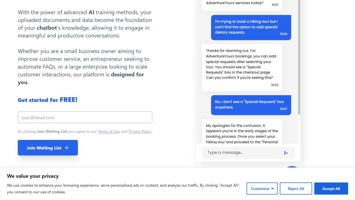
Task: Click the 'AdventureTours services today?' message bubble
Action: [x=242, y=4]
